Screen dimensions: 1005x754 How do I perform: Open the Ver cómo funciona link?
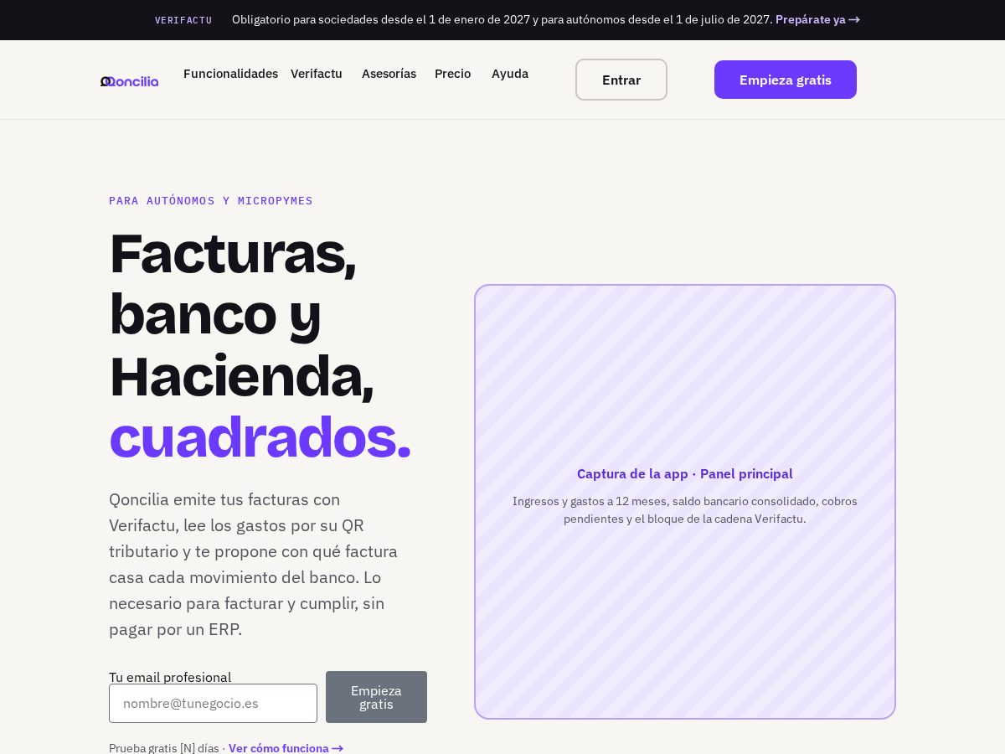coord(286,748)
